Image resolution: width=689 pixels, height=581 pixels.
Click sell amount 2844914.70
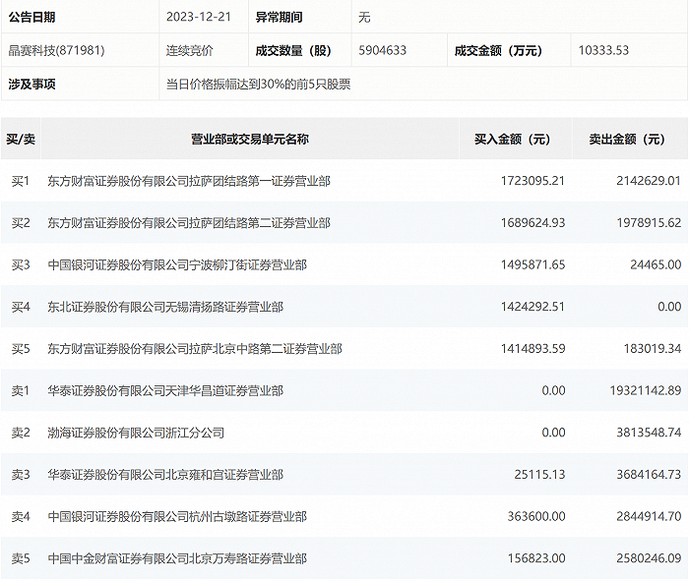click(649, 516)
